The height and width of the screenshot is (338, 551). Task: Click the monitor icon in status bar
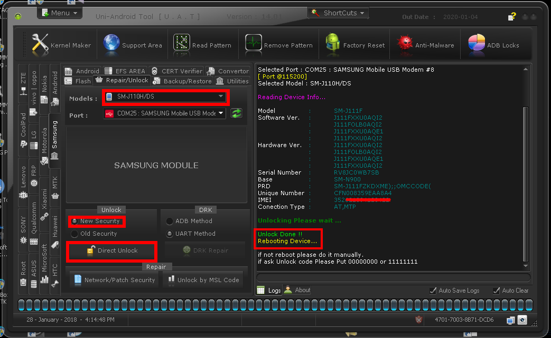pos(511,320)
